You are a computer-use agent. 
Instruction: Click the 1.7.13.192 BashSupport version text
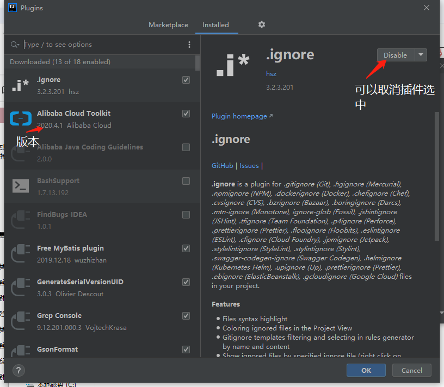[x=53, y=192]
